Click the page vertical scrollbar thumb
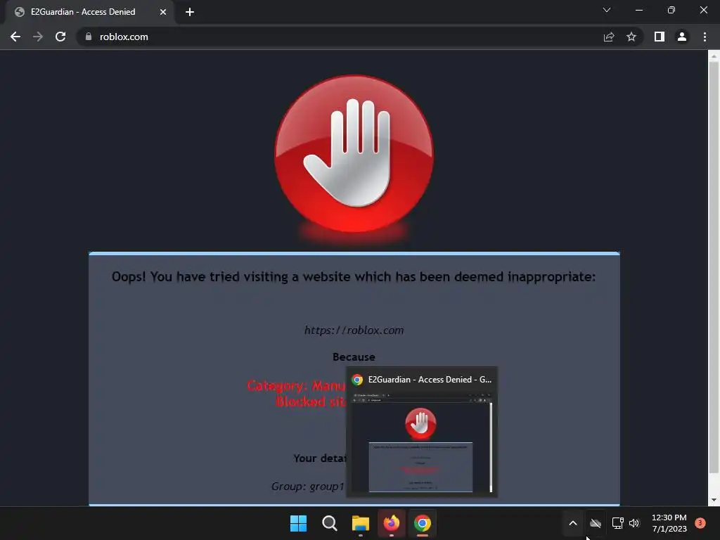 click(714, 266)
